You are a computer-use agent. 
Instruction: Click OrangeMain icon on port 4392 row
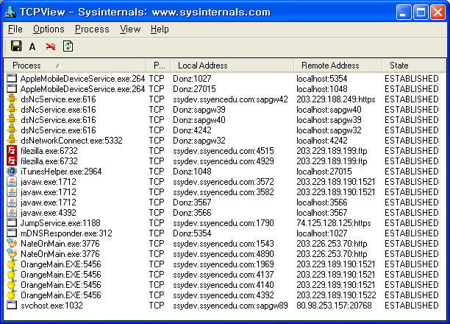tap(12, 295)
